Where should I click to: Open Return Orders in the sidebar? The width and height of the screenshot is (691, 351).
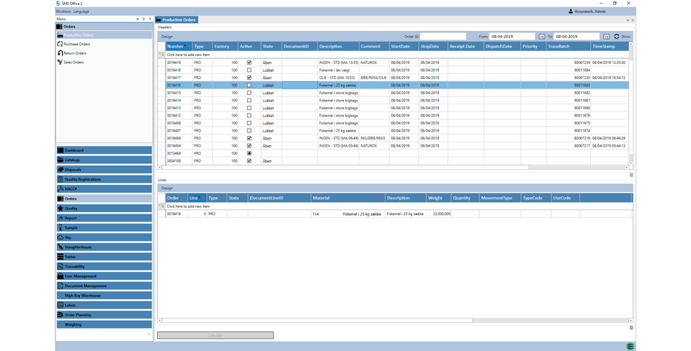[75, 53]
